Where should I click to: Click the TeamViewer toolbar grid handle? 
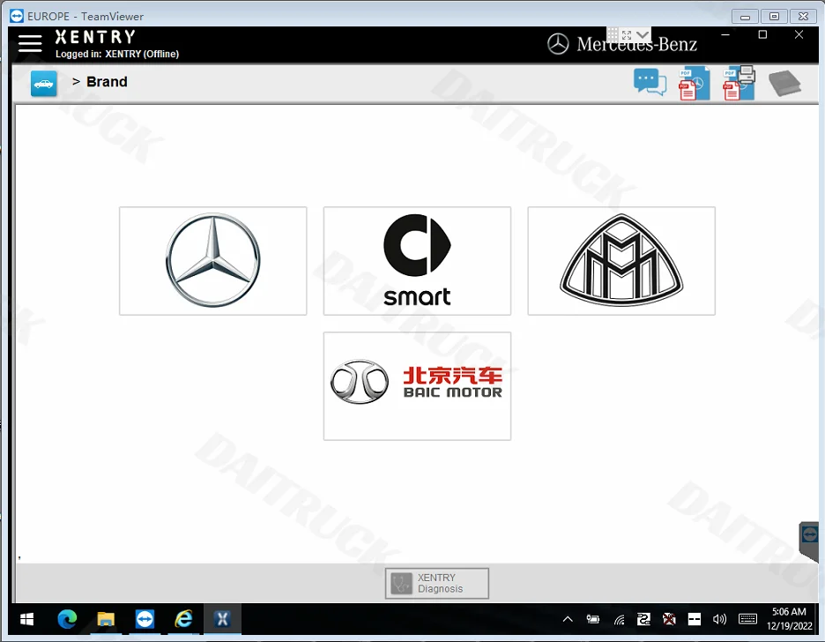point(613,34)
